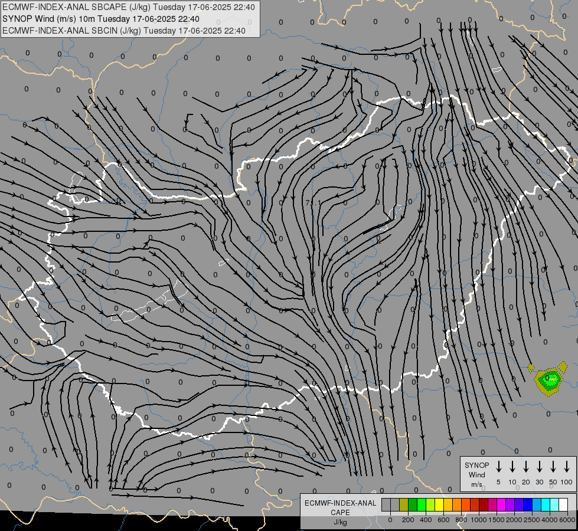The width and height of the screenshot is (578, 531).
Task: Click the 2000 tick label on CAPE scale
Action: (514, 520)
